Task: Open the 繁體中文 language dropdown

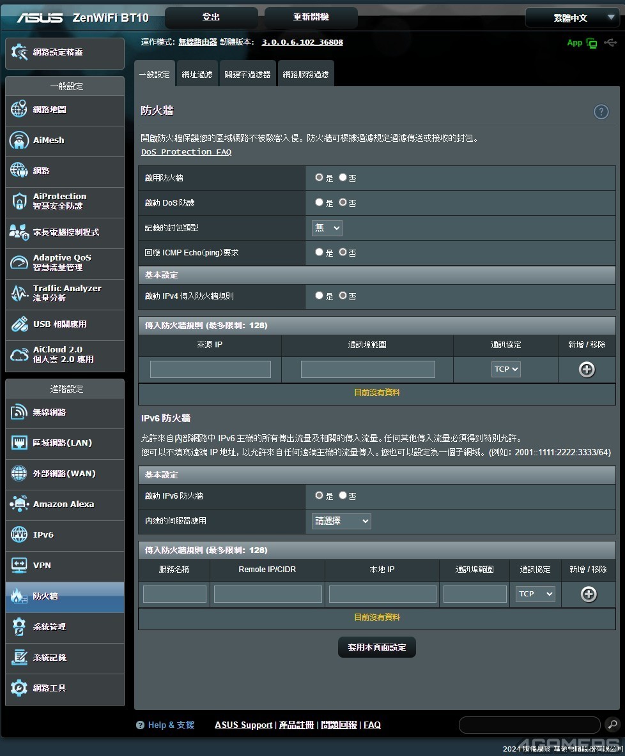Action: 572,18
